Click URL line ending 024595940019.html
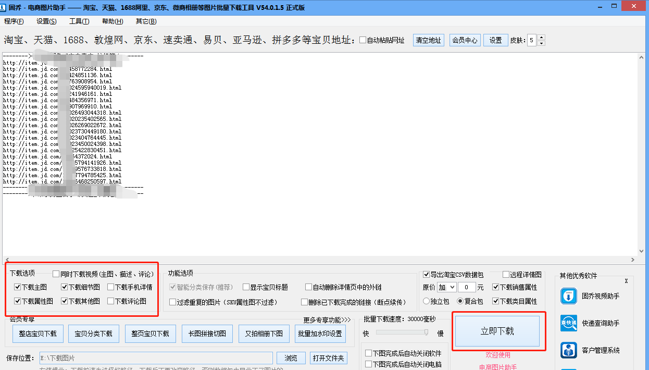Viewport: 649px width, 370px height. [62, 88]
